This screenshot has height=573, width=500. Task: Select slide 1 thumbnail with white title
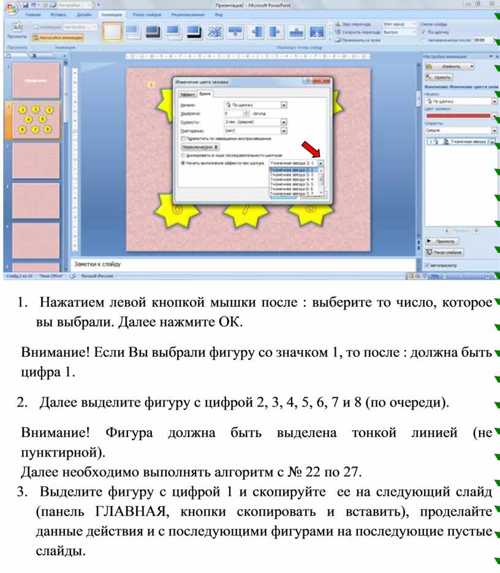click(36, 80)
